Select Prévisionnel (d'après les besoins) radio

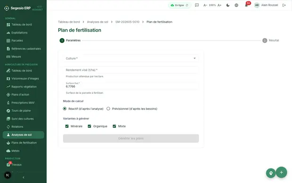pos(108,108)
